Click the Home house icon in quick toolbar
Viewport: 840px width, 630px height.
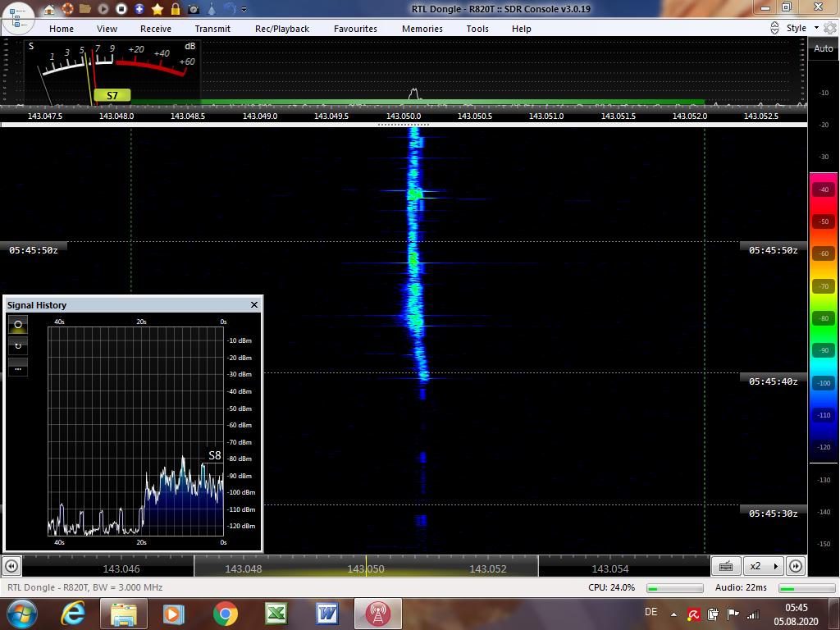tap(48, 8)
